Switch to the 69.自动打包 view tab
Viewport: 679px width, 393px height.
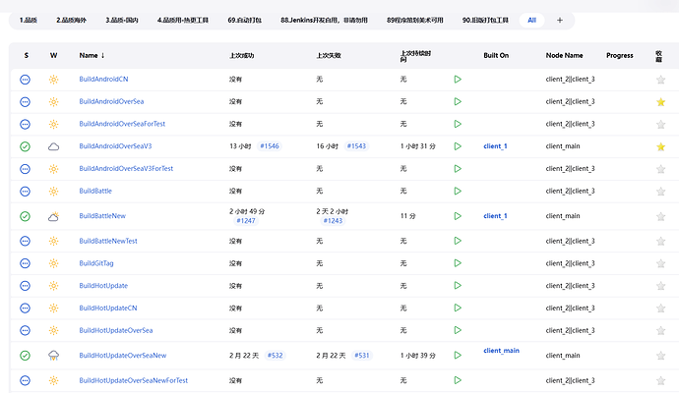click(x=244, y=20)
